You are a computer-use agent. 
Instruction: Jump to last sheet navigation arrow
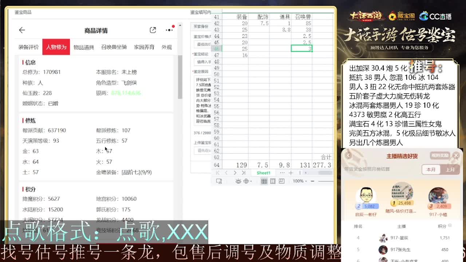[244, 173]
